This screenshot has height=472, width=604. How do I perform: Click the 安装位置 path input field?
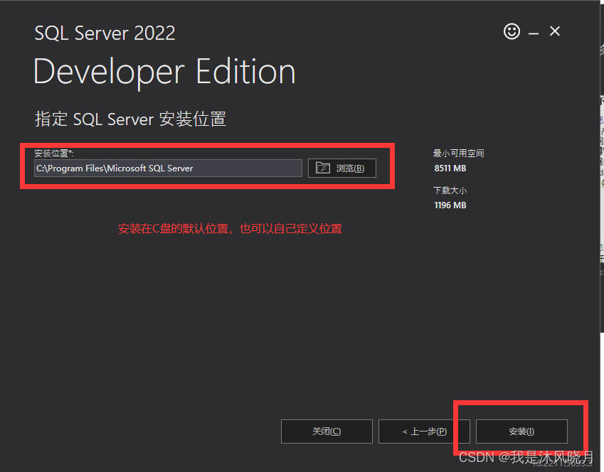click(x=169, y=168)
